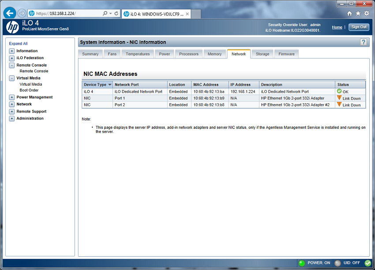
Task: Open the help question mark icon
Action: click(363, 42)
